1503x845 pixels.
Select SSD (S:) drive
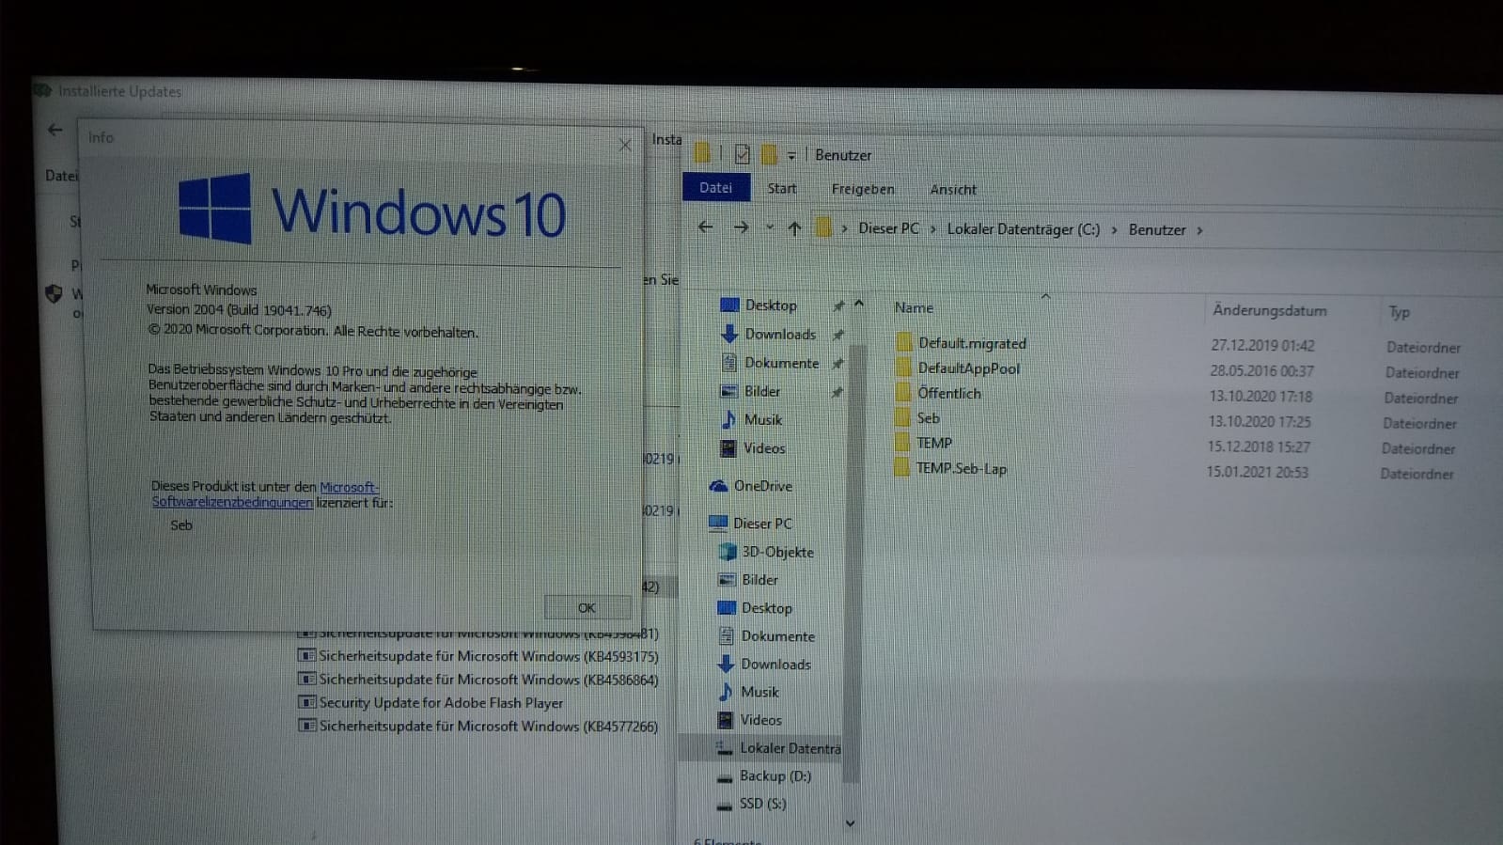[x=761, y=804]
